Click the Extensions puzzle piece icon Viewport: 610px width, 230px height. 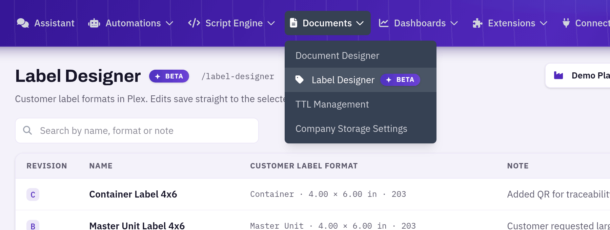477,23
